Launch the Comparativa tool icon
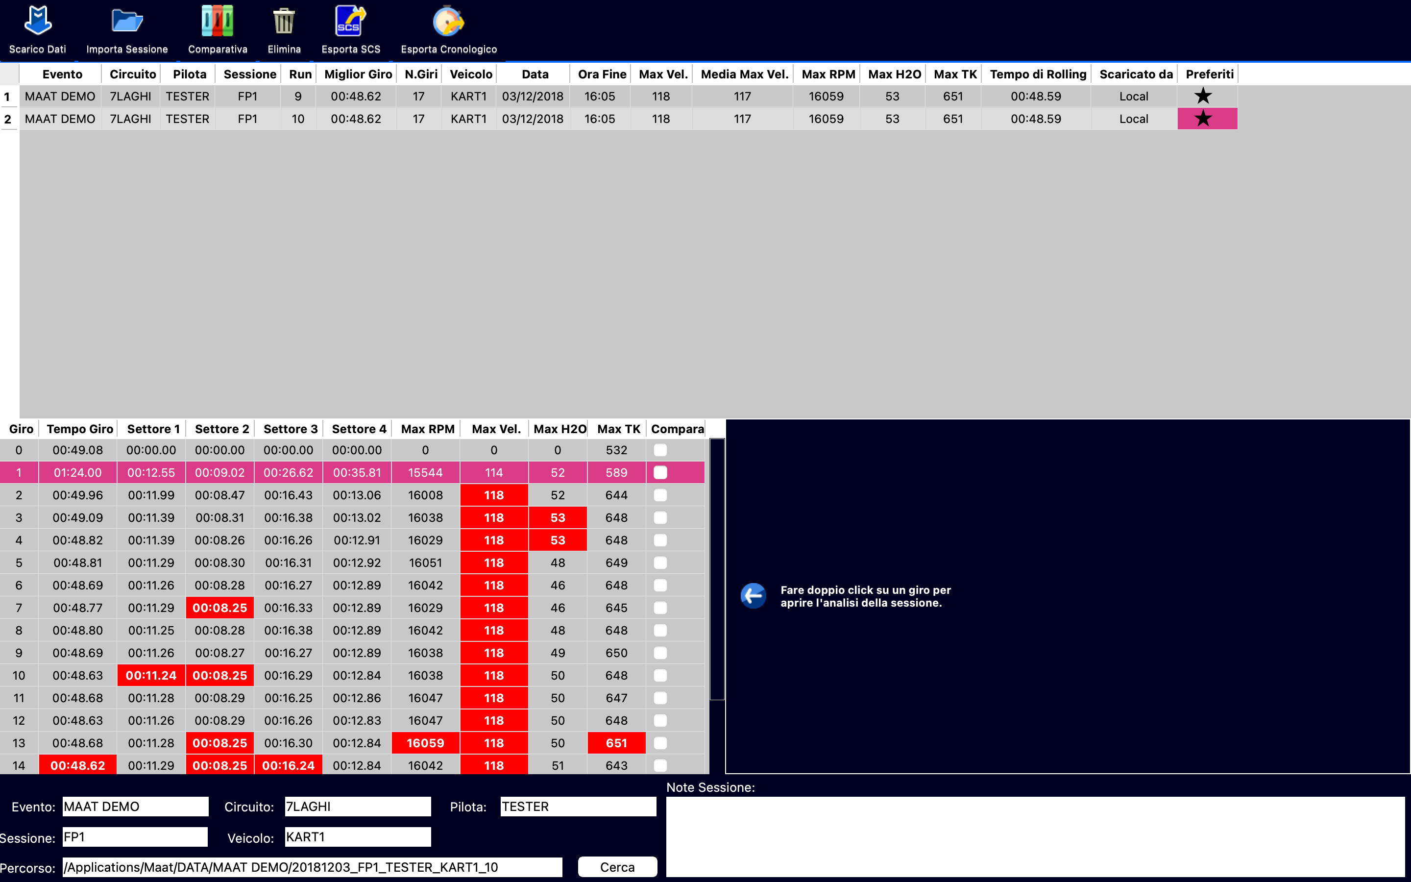1411x882 pixels. click(218, 22)
